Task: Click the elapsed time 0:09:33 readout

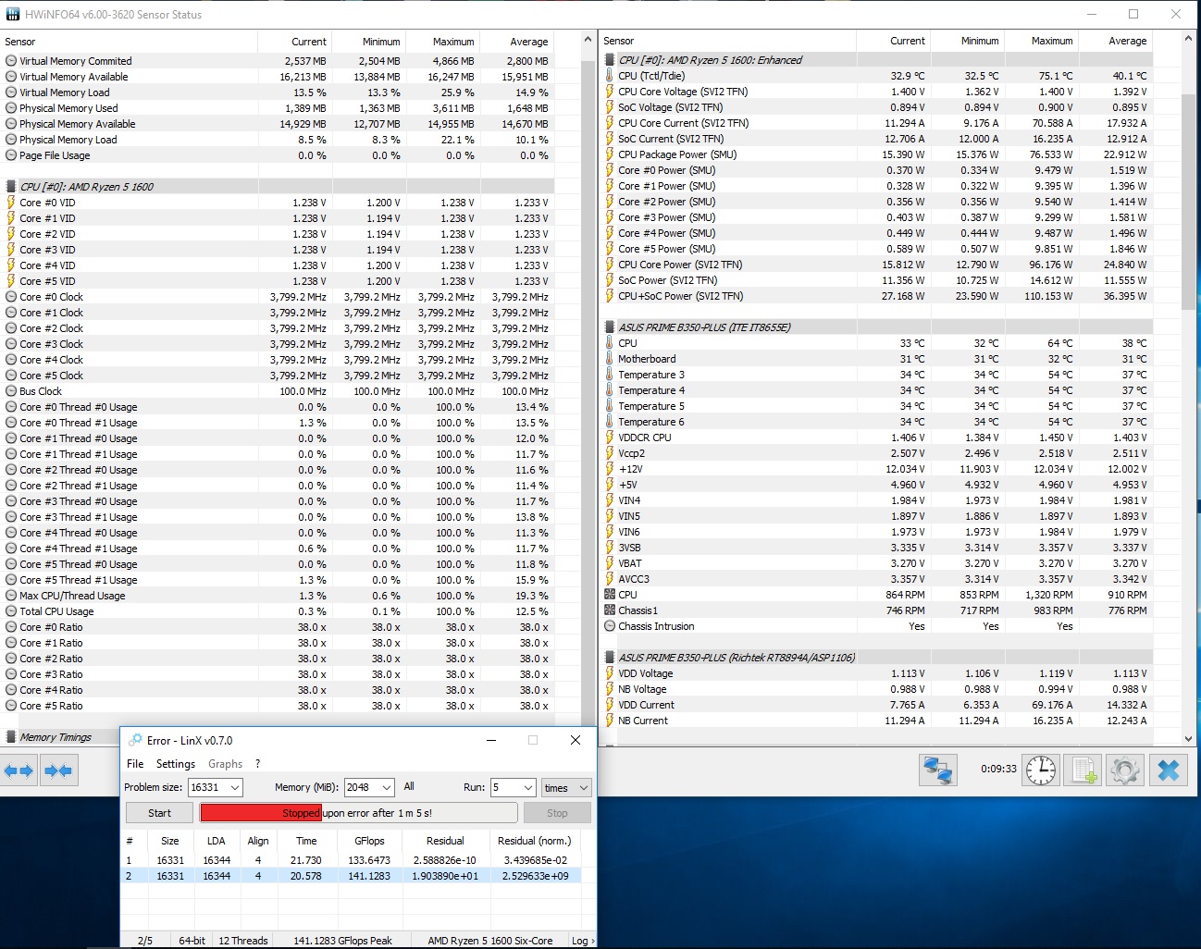Action: (998, 769)
